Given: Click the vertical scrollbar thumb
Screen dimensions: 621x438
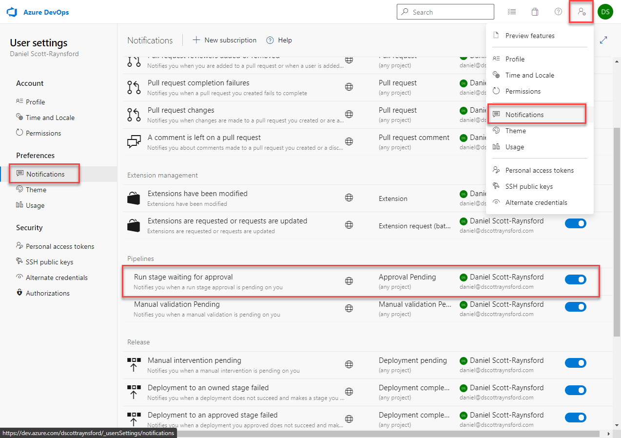Looking at the screenshot, I should [x=617, y=232].
